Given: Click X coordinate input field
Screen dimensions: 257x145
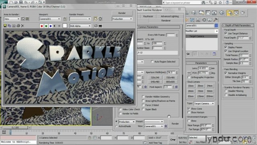Looking at the screenshot, I should (x=106, y=138).
